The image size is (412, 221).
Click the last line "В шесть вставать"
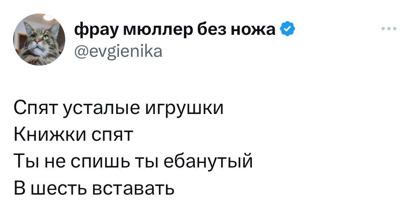[x=93, y=188]
